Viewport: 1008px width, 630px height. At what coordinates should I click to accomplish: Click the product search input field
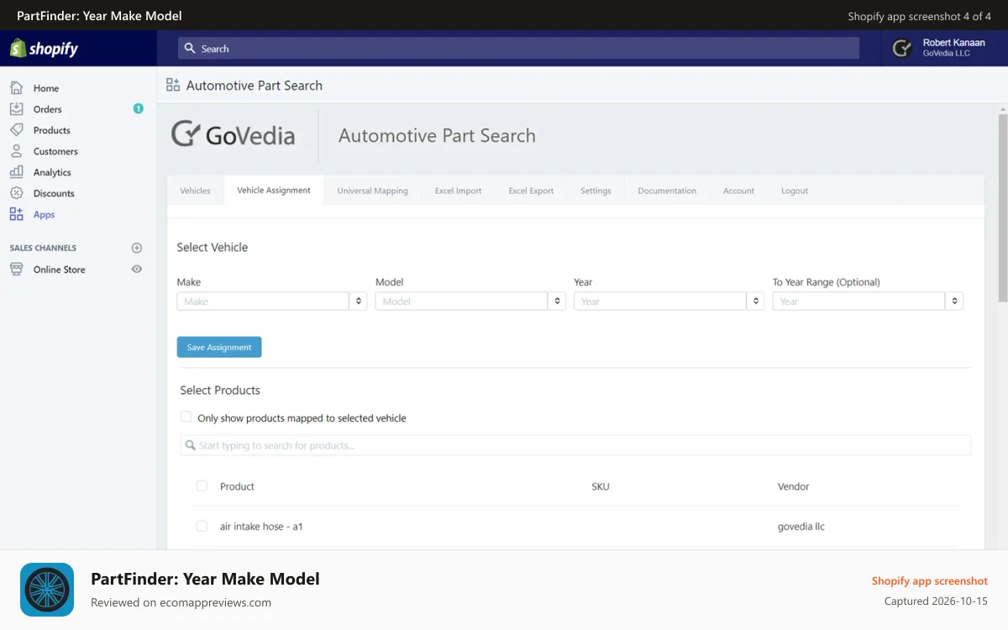point(575,445)
